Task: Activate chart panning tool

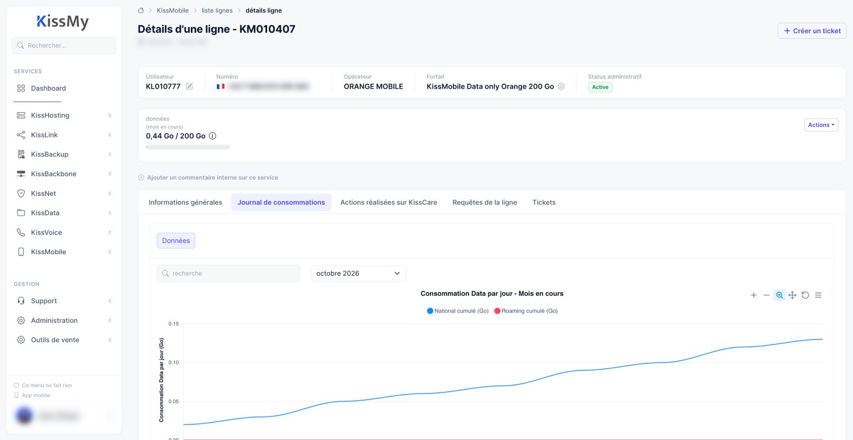Action: tap(792, 295)
